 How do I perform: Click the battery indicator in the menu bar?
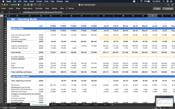(149, 1)
